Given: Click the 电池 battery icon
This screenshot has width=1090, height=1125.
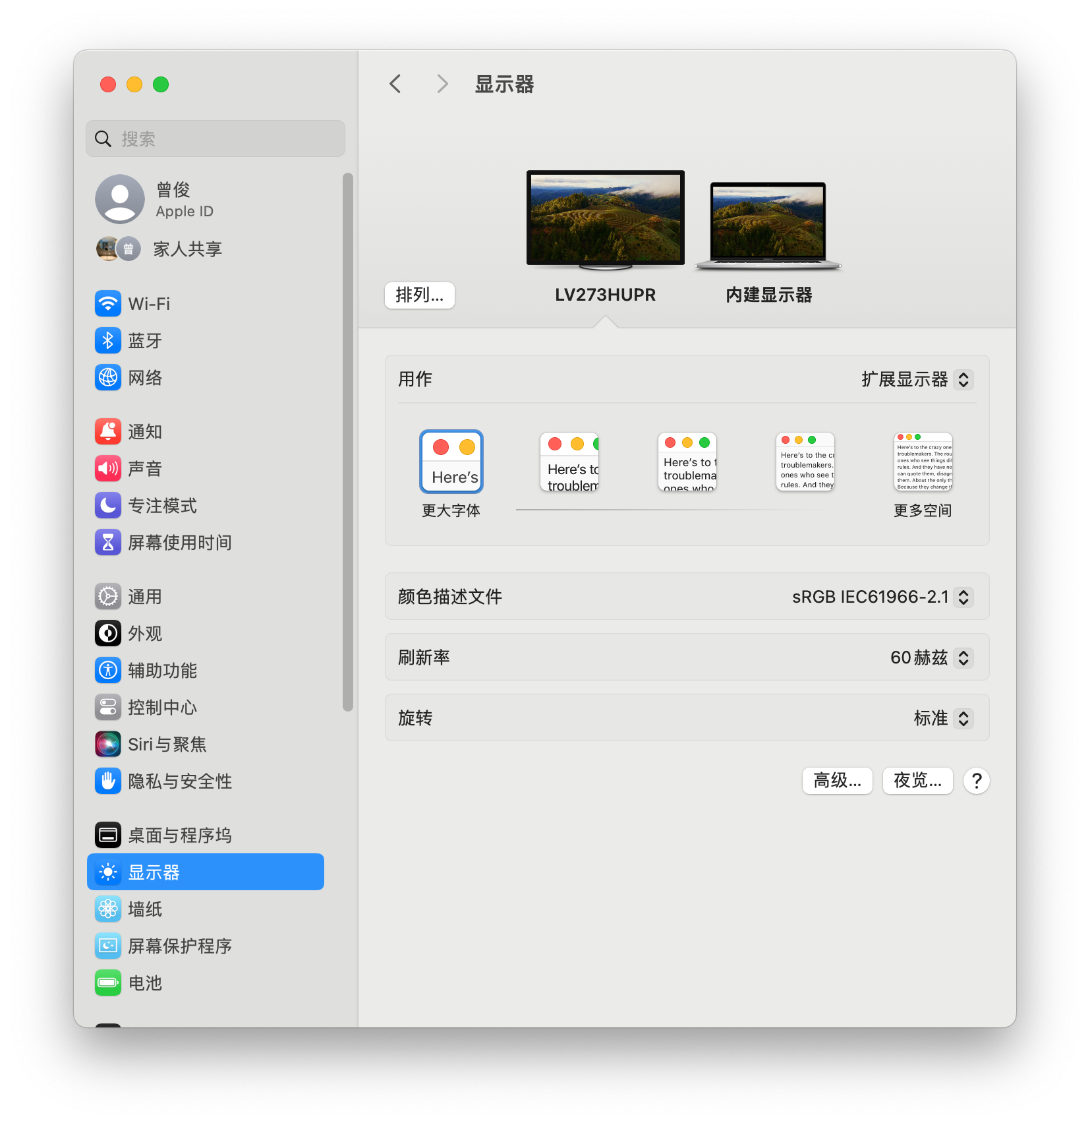Looking at the screenshot, I should pyautogui.click(x=108, y=983).
